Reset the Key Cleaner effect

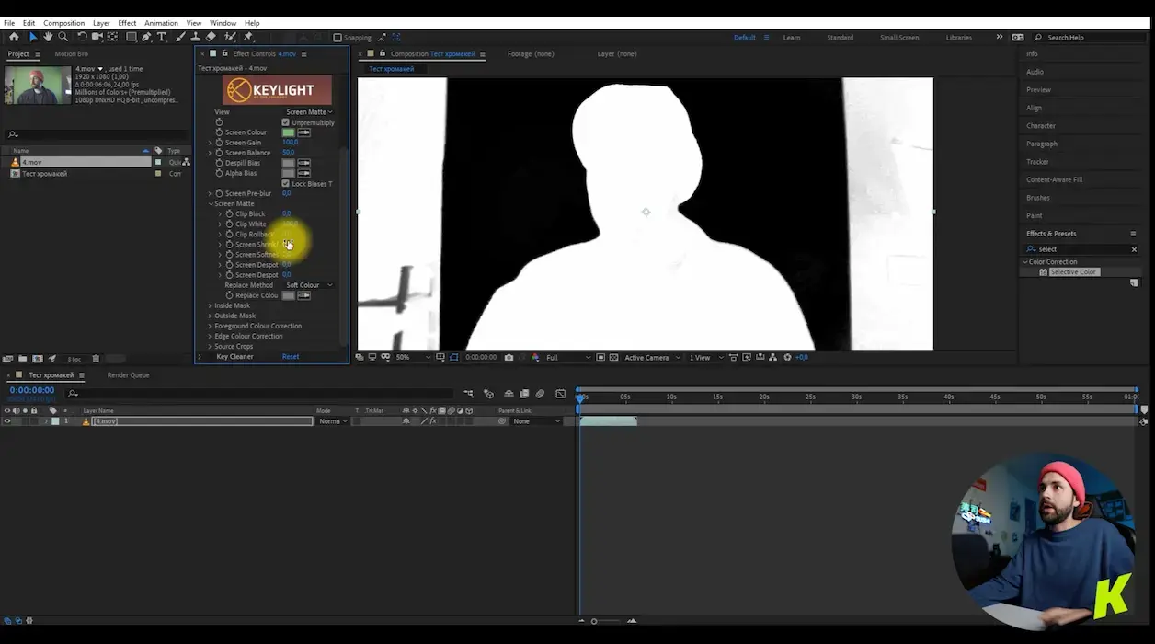tap(291, 357)
